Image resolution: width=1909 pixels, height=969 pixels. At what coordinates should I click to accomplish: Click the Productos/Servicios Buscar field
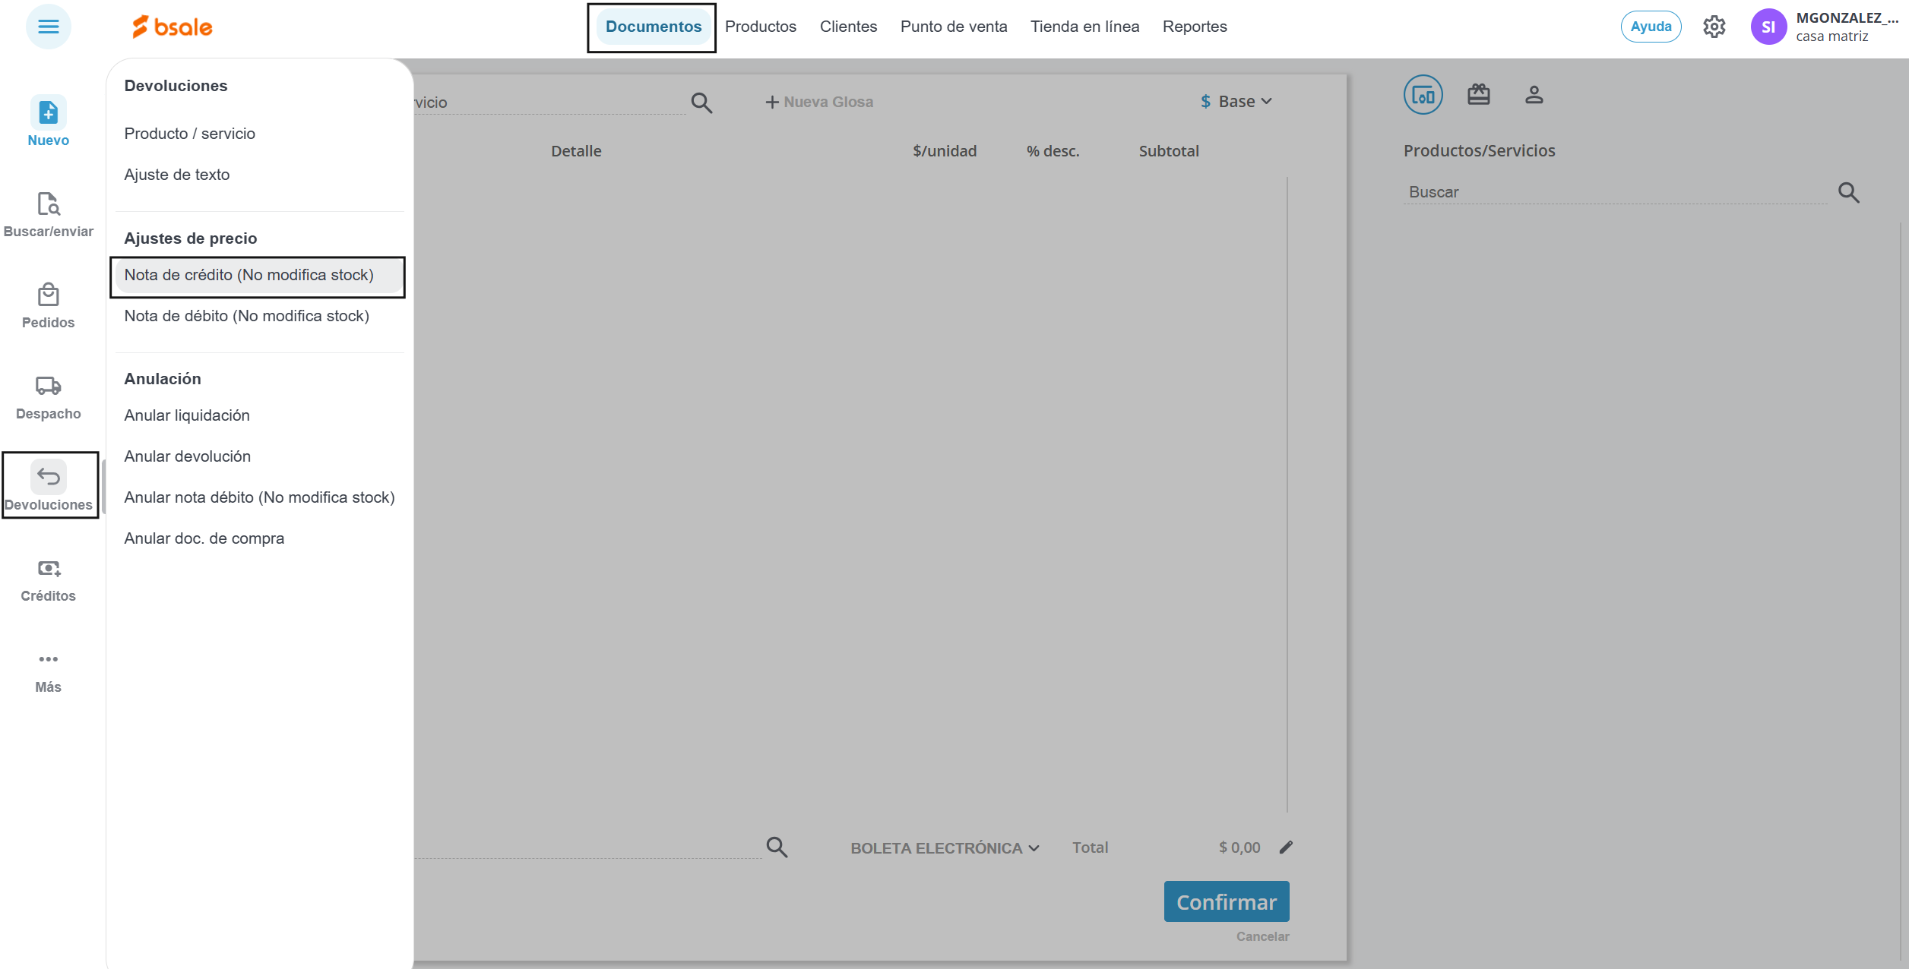click(1615, 192)
